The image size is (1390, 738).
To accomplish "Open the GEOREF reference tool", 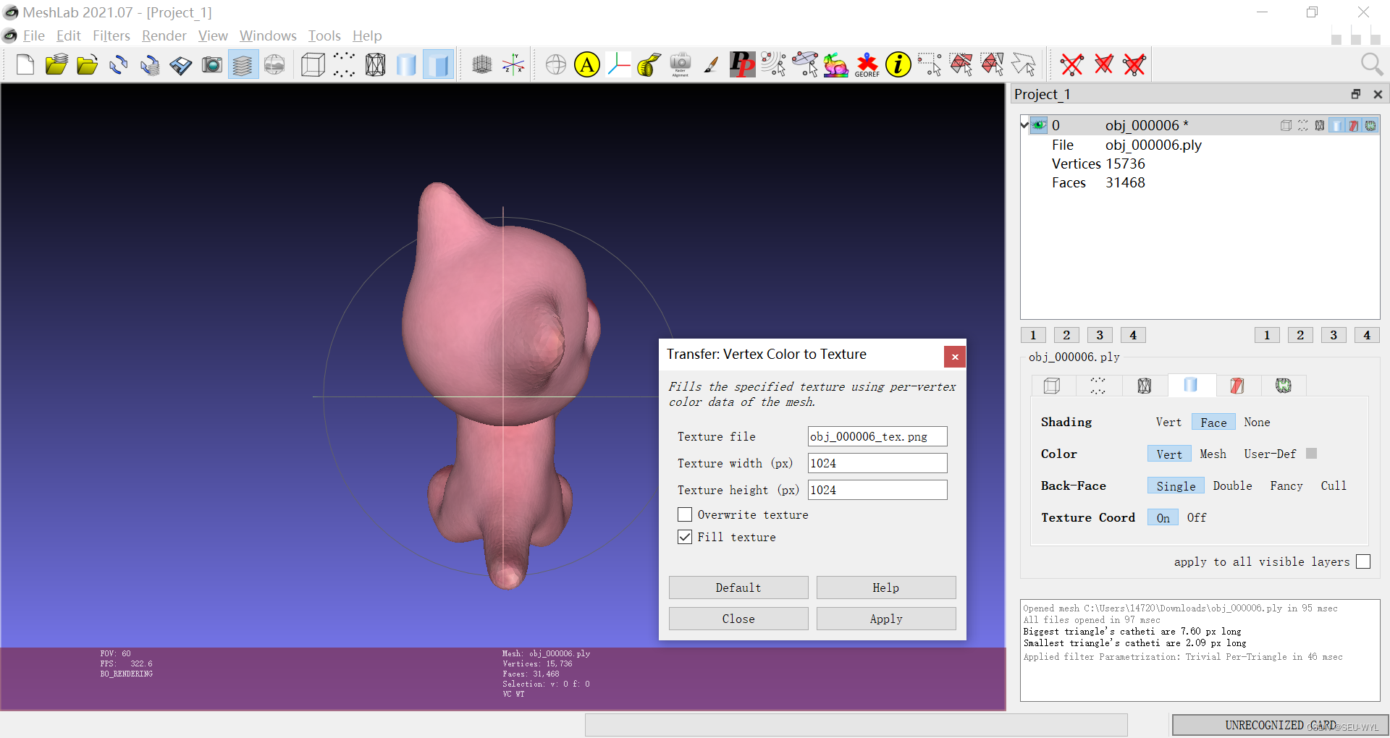I will pos(867,65).
